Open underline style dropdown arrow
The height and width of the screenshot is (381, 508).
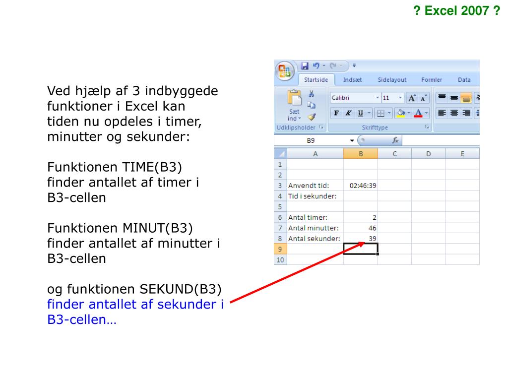point(369,113)
